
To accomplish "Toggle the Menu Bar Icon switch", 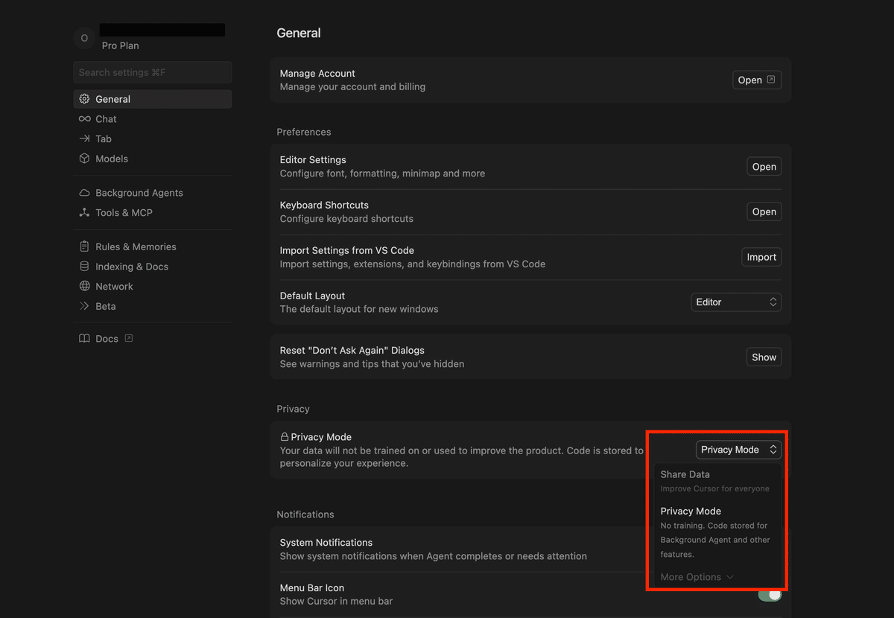I will pos(770,594).
